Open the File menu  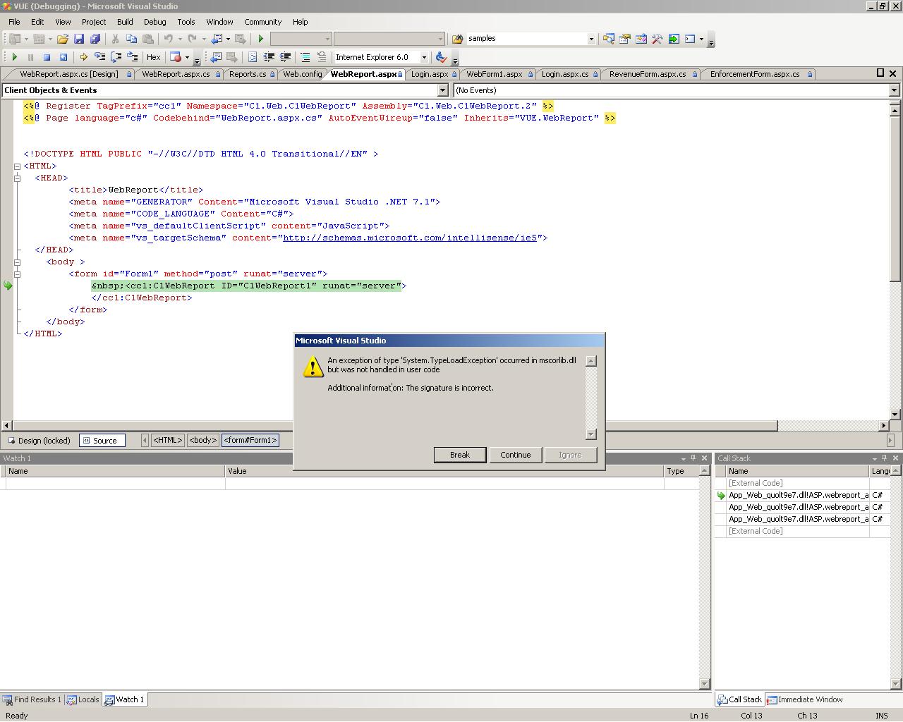click(14, 22)
